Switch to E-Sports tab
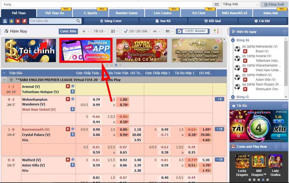 tap(90, 13)
